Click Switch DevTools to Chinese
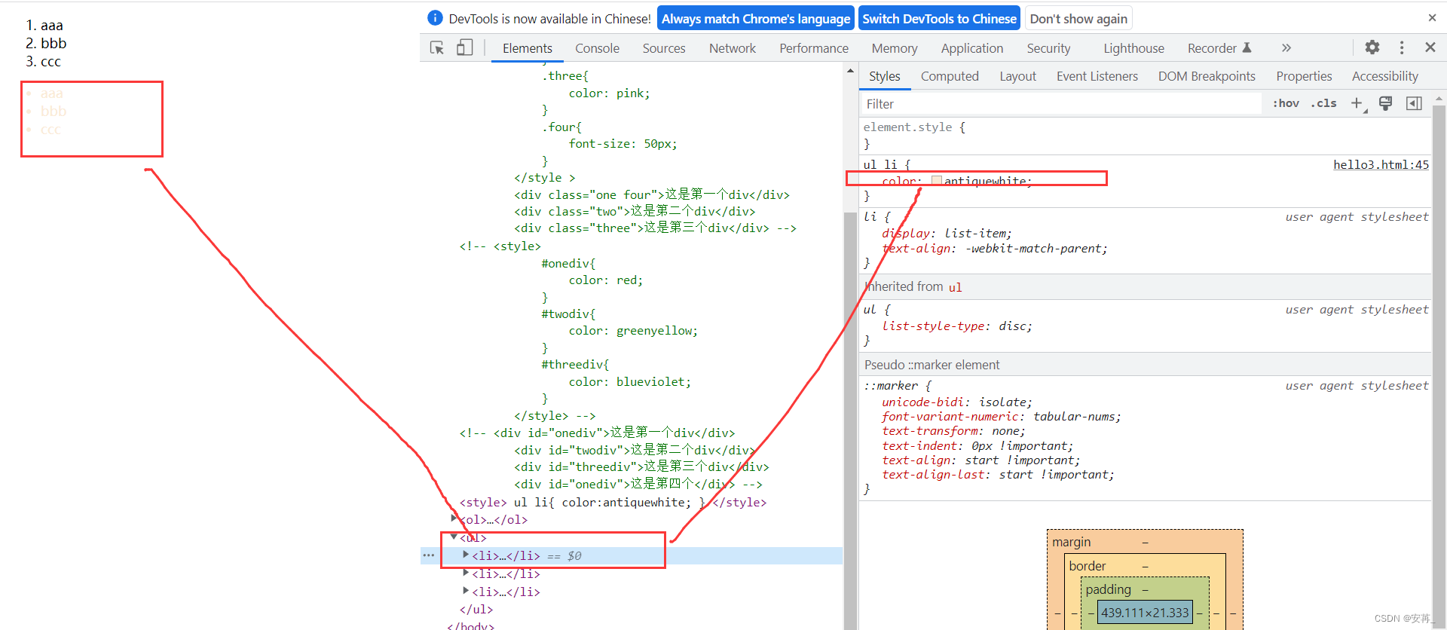1447x630 pixels. click(939, 19)
